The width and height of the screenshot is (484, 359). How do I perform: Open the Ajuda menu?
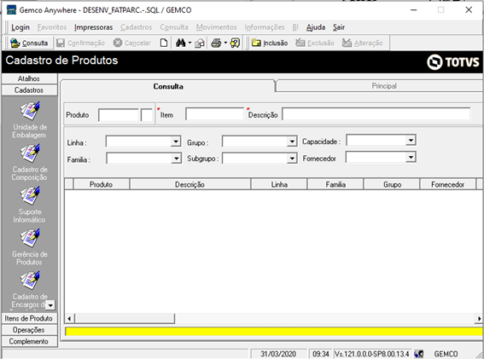316,27
